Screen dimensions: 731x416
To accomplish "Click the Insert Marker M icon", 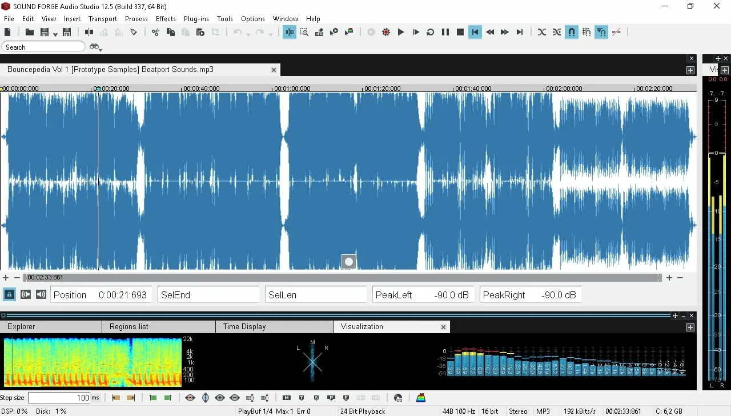I will point(286,398).
